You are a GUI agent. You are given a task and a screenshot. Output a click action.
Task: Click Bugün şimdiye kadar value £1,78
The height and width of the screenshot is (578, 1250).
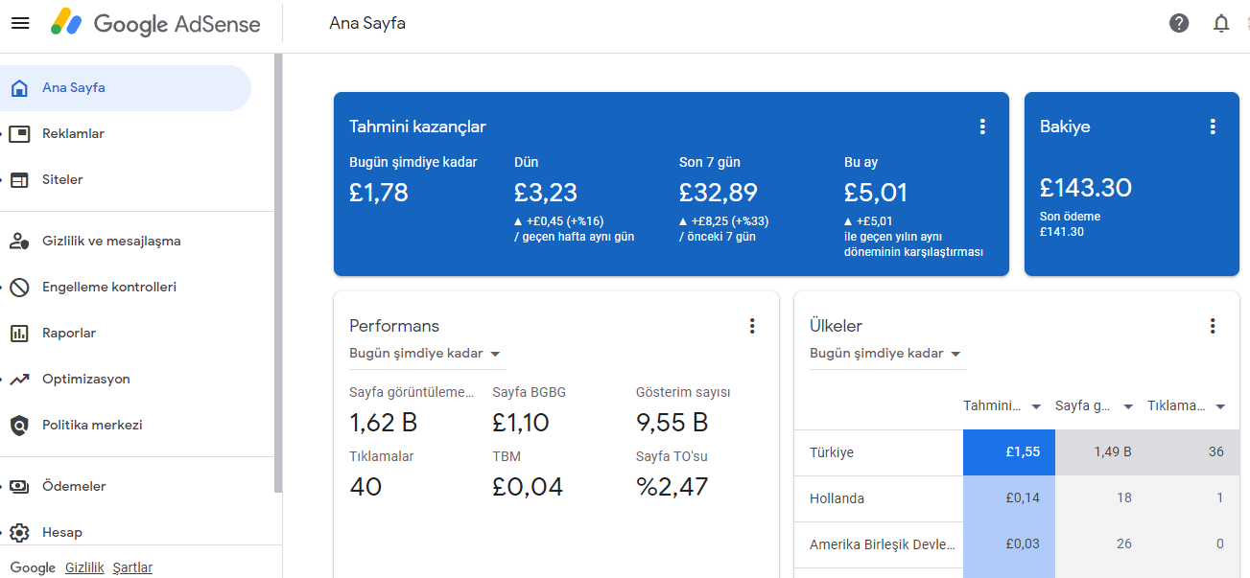point(379,193)
